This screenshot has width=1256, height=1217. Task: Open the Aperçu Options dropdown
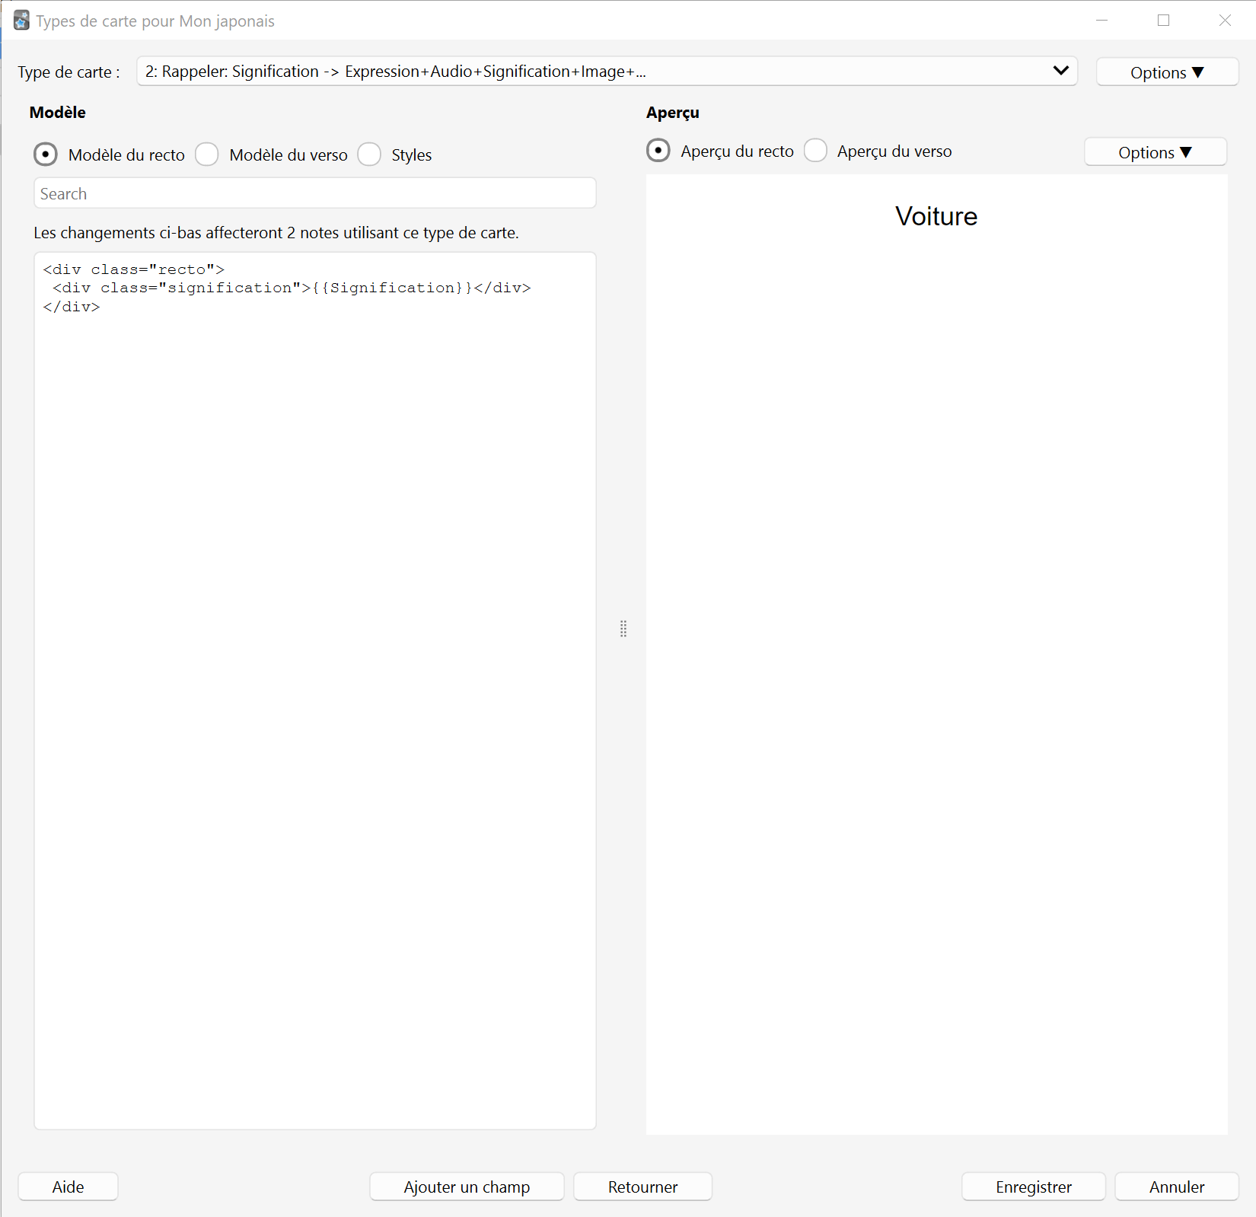(1155, 152)
